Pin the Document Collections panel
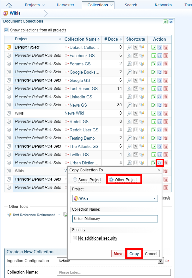 tap(165, 22)
